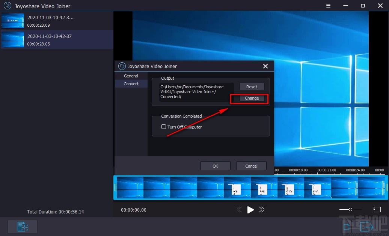389x236 pixels.
Task: Select the Convert tab
Action: coord(131,84)
